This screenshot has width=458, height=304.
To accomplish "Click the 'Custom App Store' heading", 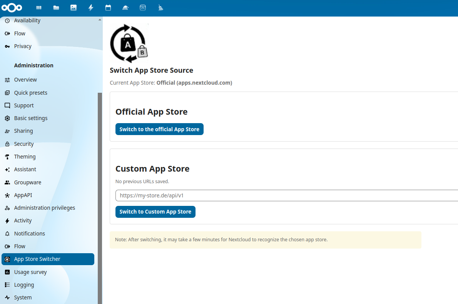I will pos(152,169).
